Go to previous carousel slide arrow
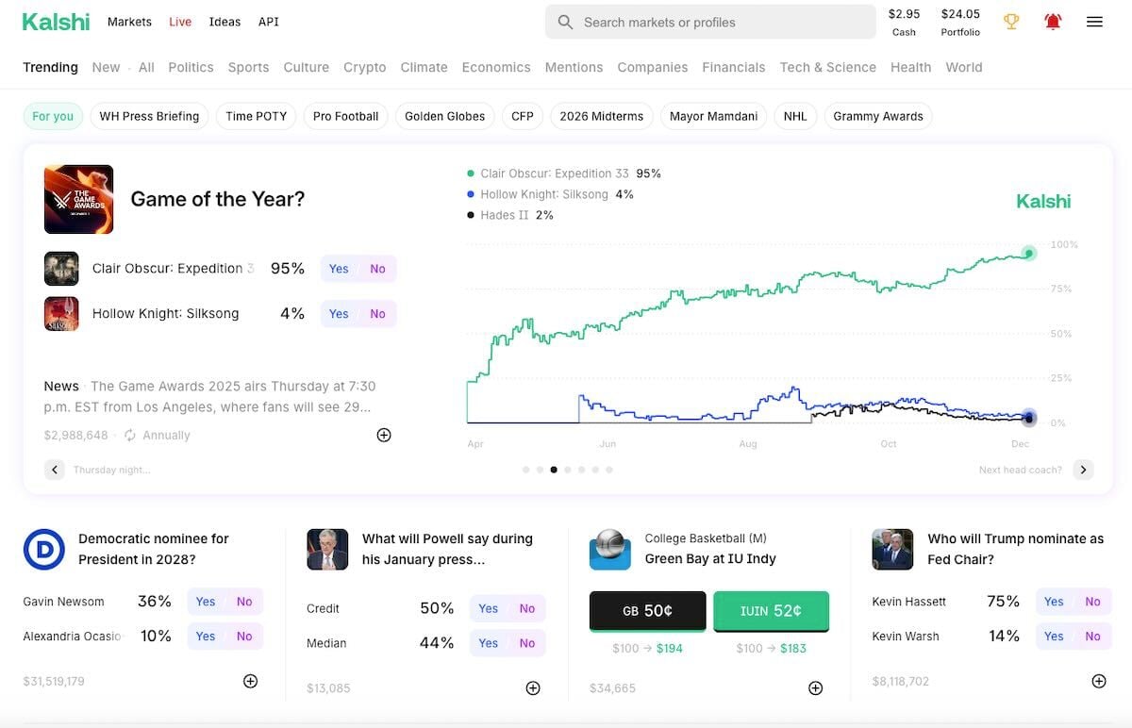The image size is (1132, 728). [x=55, y=470]
